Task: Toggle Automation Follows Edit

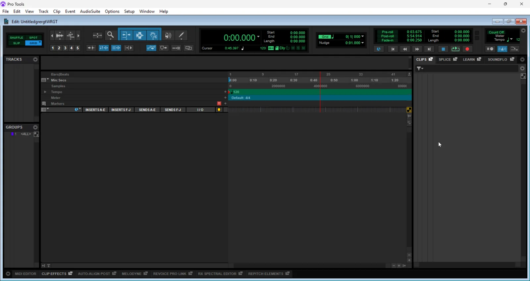Action: (151, 48)
